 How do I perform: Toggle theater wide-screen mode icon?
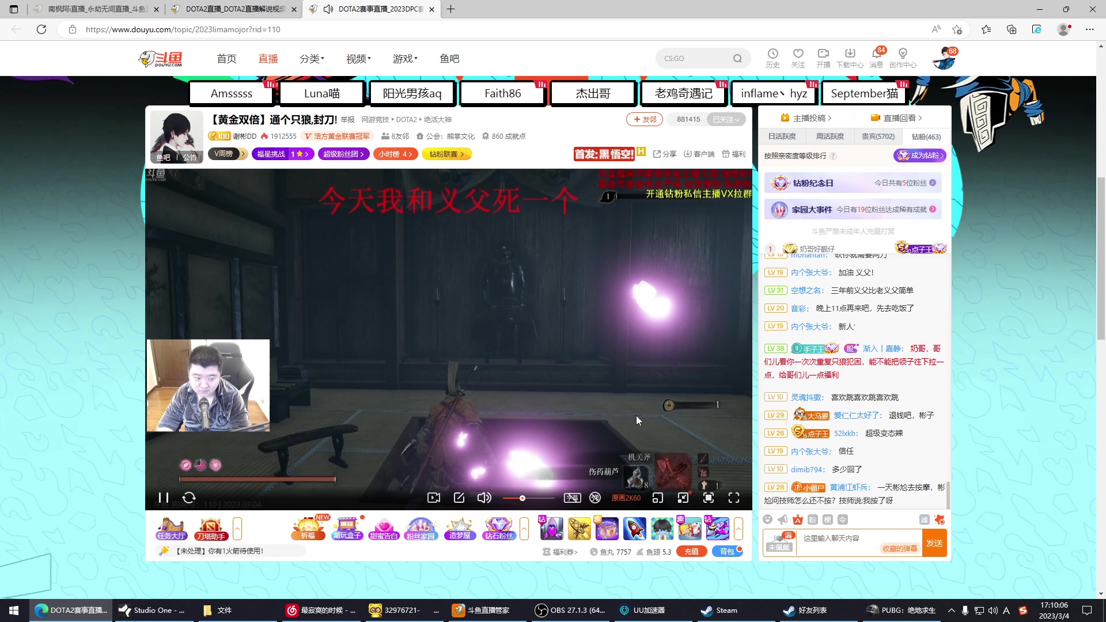pyautogui.click(x=683, y=498)
